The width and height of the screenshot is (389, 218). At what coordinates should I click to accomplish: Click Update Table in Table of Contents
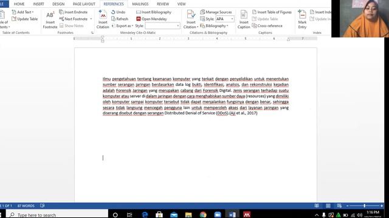coord(24,19)
